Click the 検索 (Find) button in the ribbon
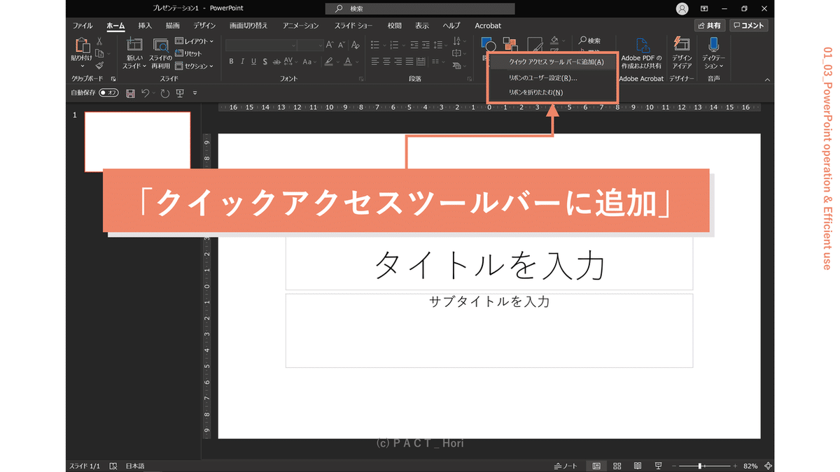This screenshot has width=840, height=472. click(x=589, y=41)
